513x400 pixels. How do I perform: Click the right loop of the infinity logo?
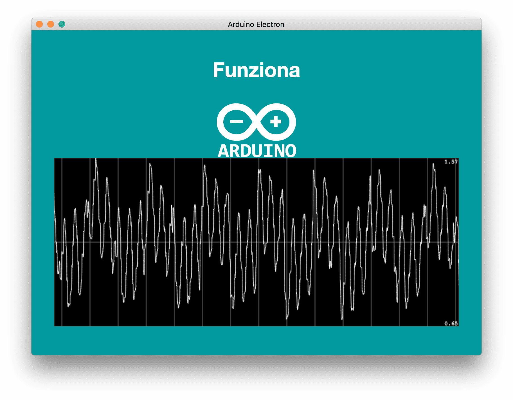click(x=291, y=122)
